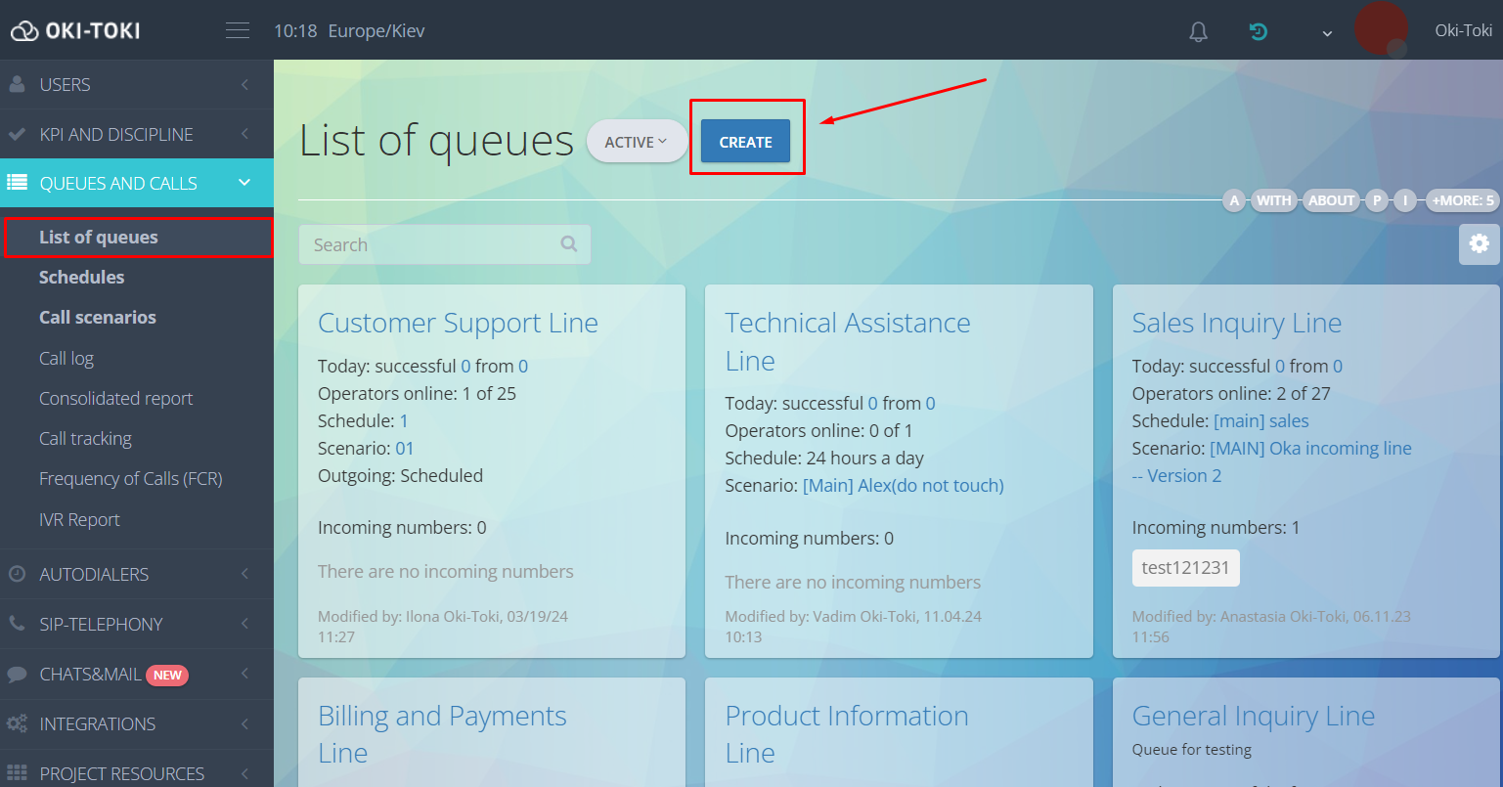Collapse the QUEUES AND CALLS section

tap(137, 183)
